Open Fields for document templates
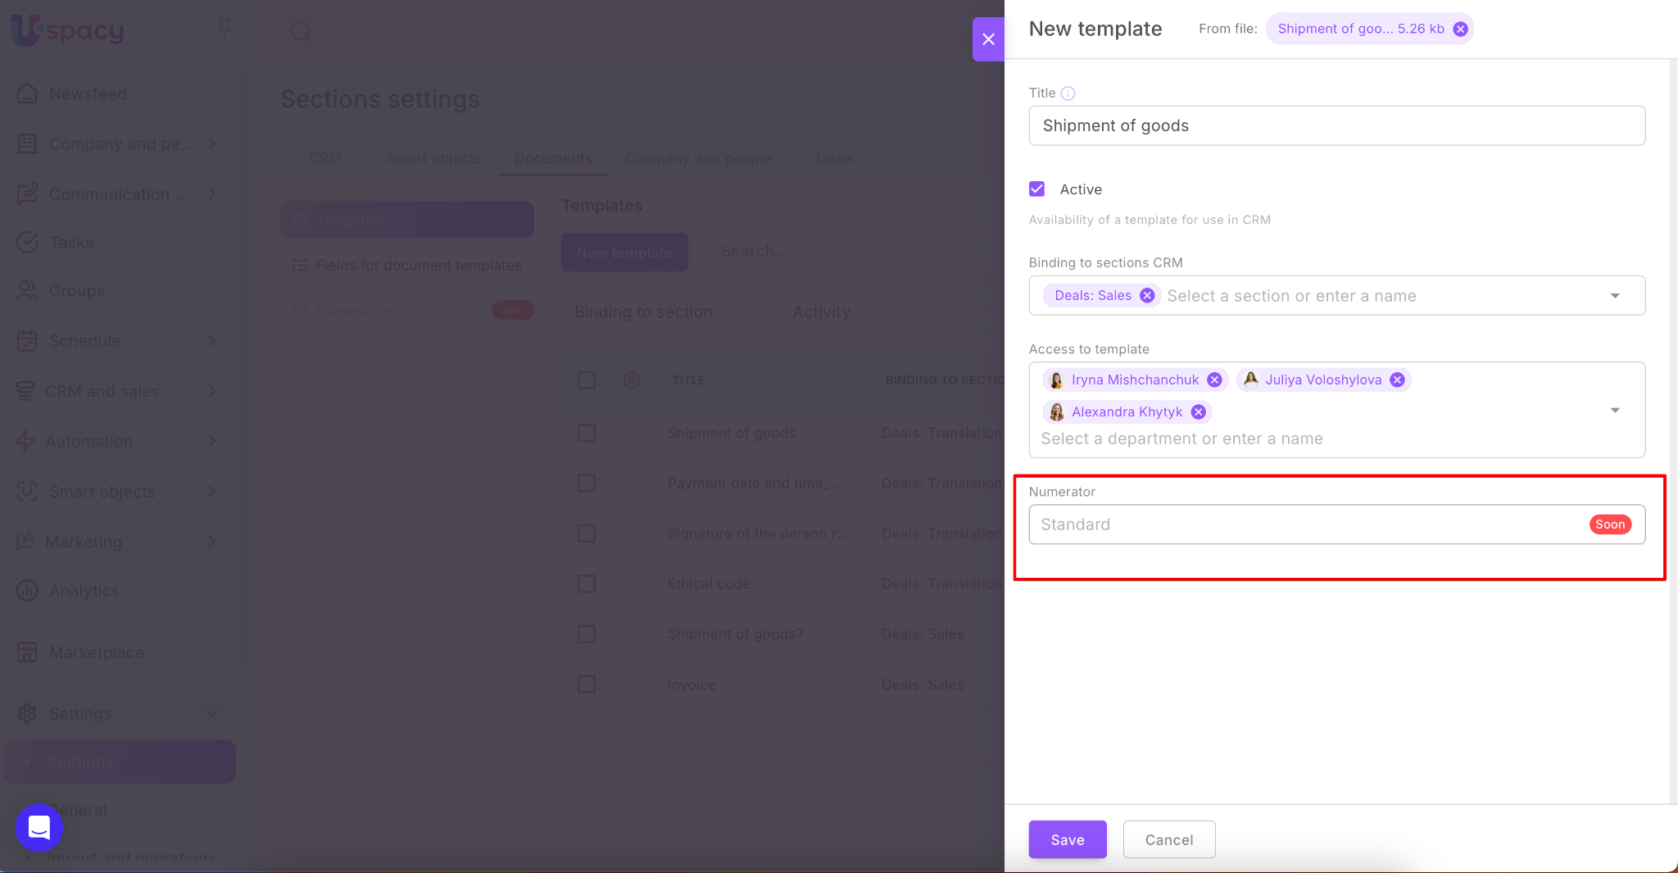This screenshot has width=1678, height=873. coord(418,266)
